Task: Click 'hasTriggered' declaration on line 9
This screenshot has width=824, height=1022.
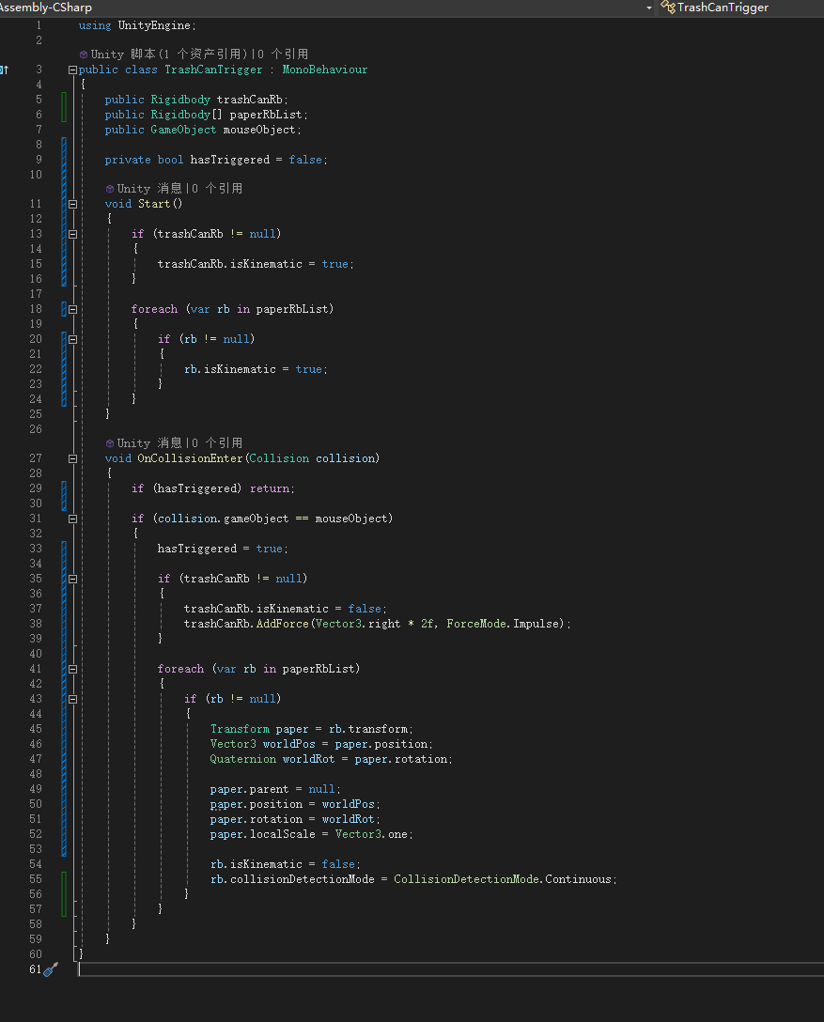Action: coord(229,160)
